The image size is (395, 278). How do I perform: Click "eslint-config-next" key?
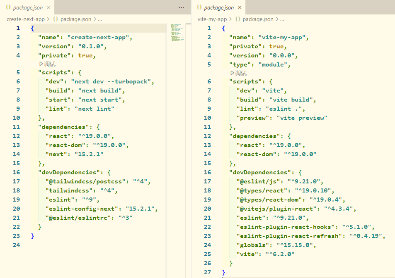[82, 209]
